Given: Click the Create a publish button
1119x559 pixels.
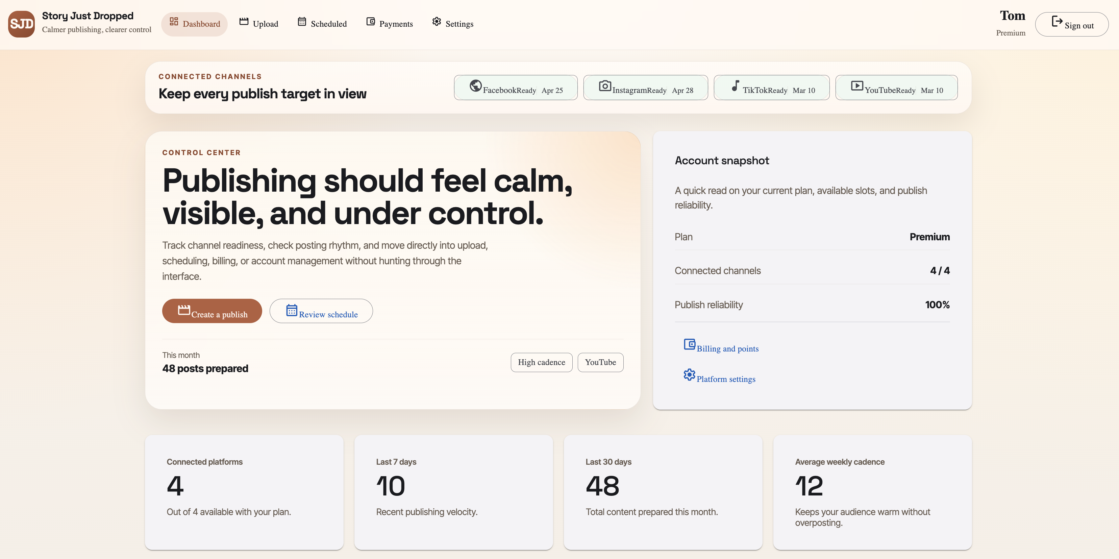Looking at the screenshot, I should click(212, 311).
